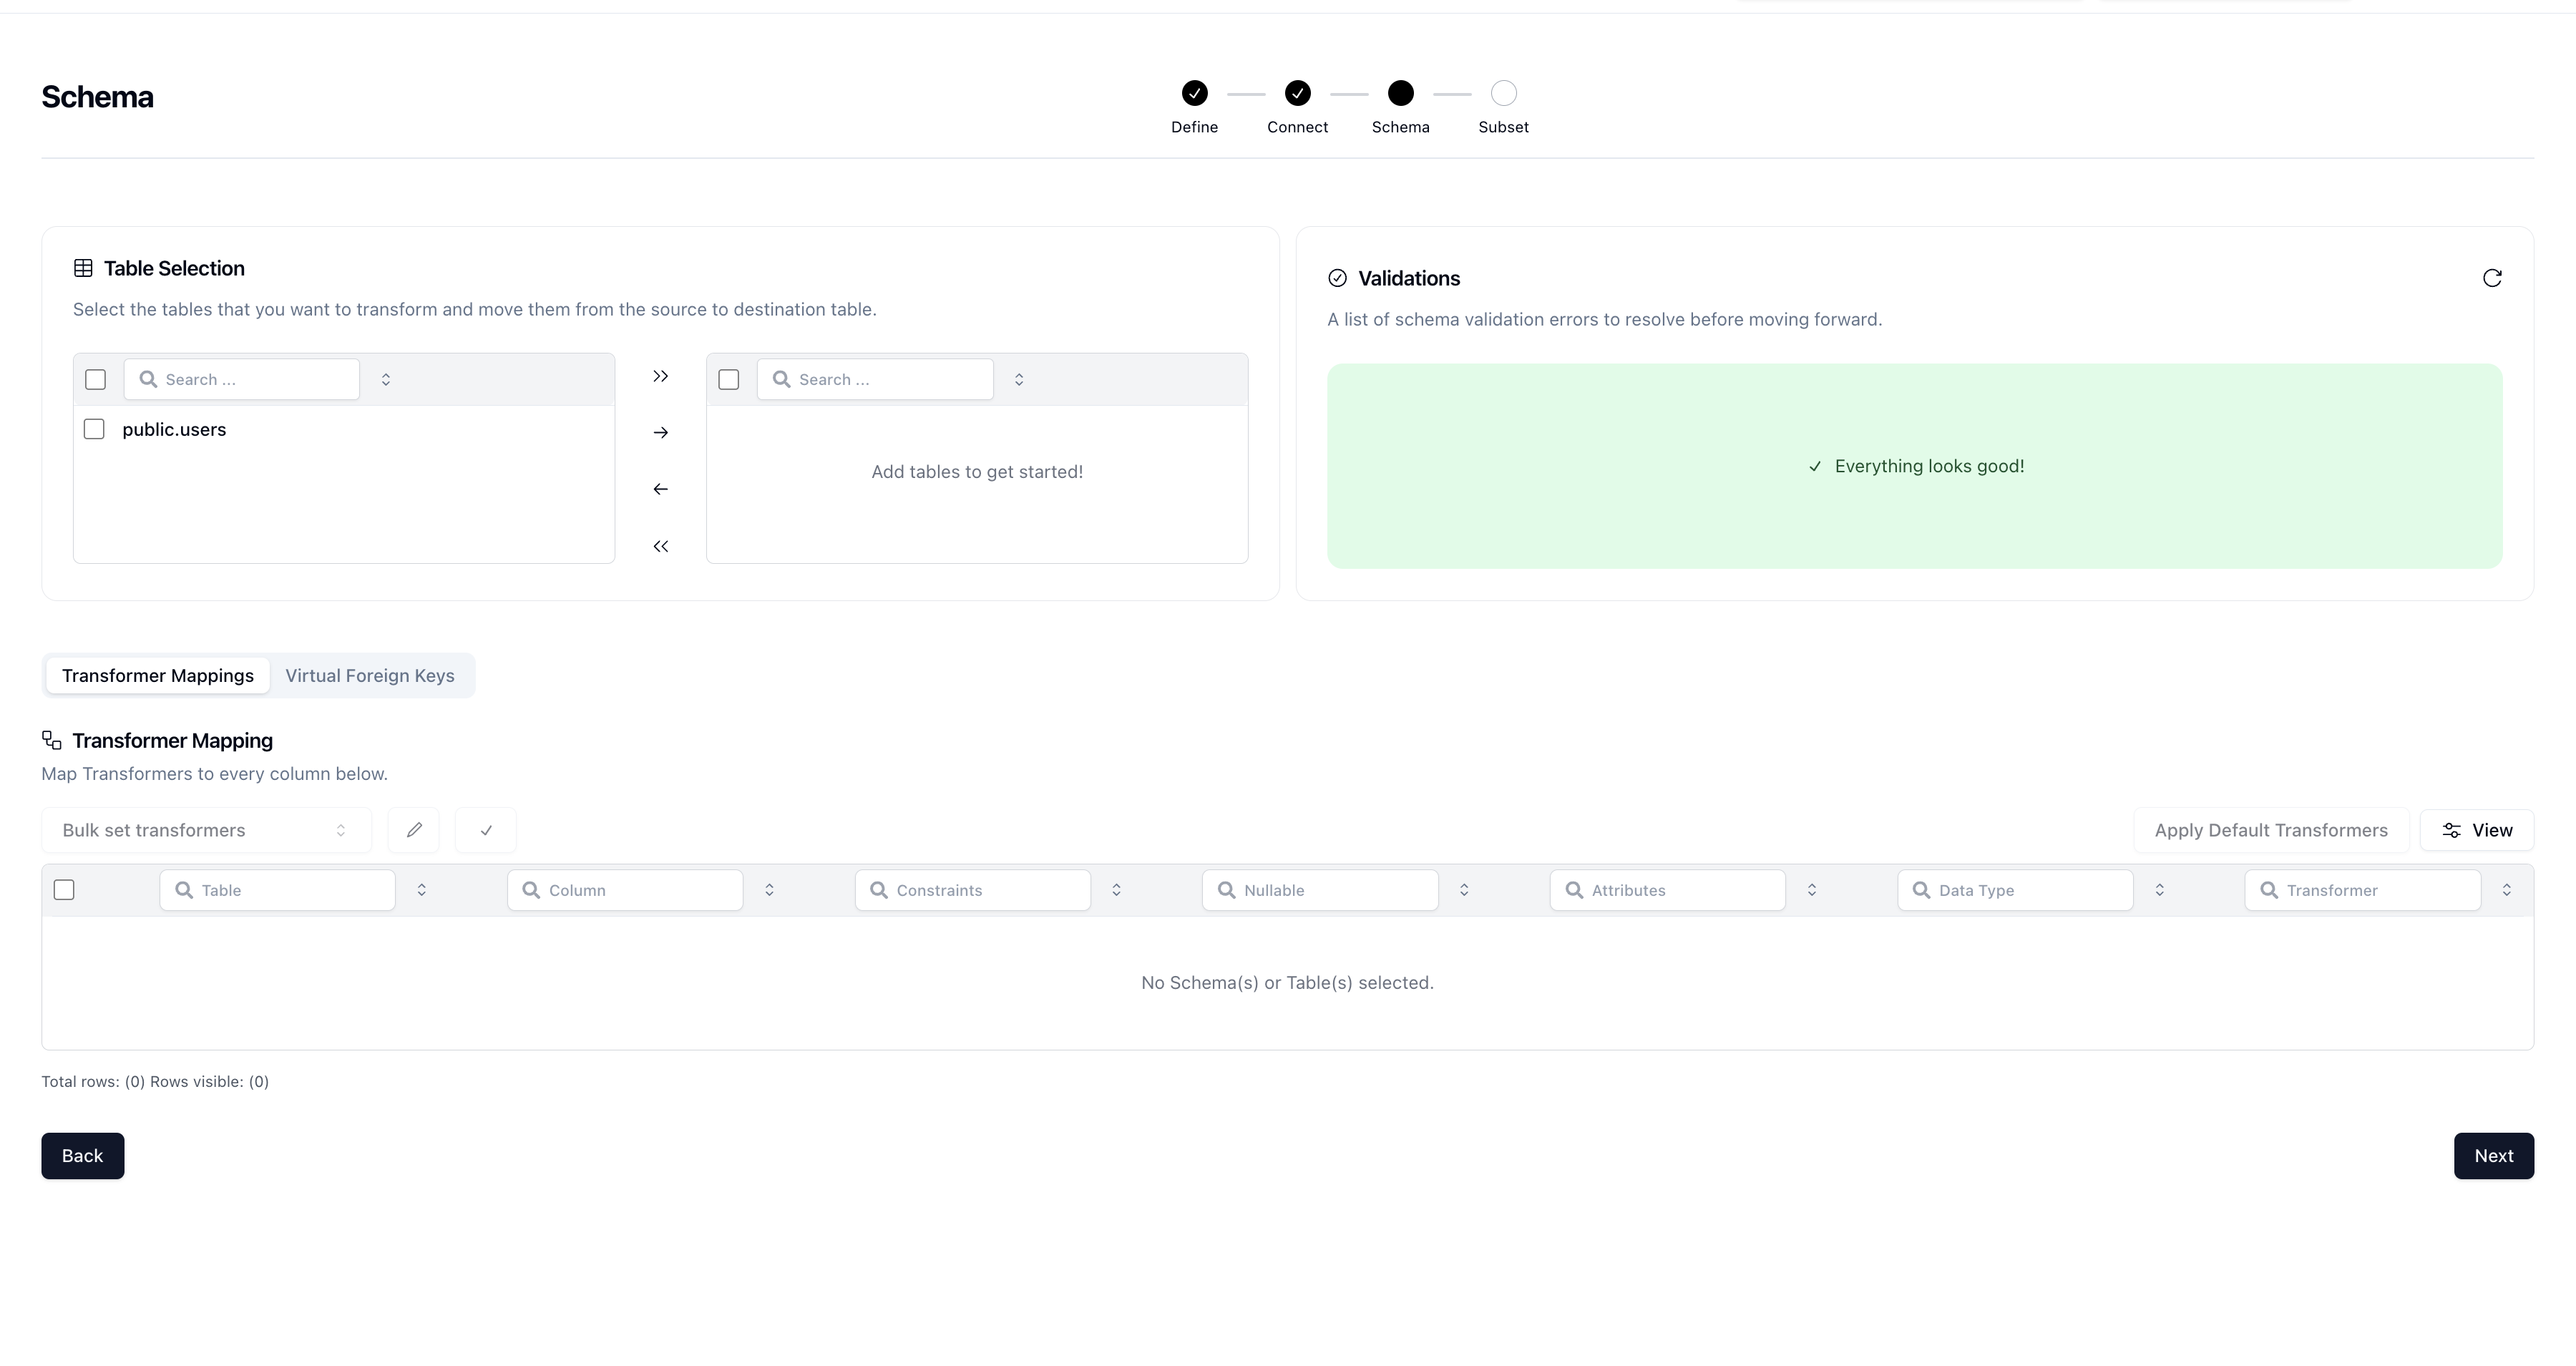Sort source table list with sort arrows
This screenshot has width=2576, height=1366.
tap(386, 379)
